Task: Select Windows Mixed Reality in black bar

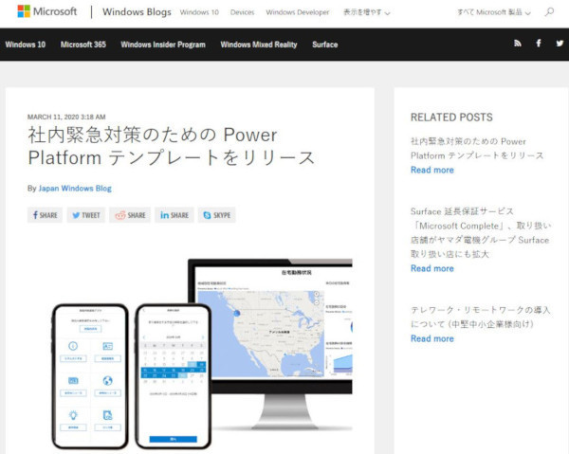Action: (x=259, y=45)
